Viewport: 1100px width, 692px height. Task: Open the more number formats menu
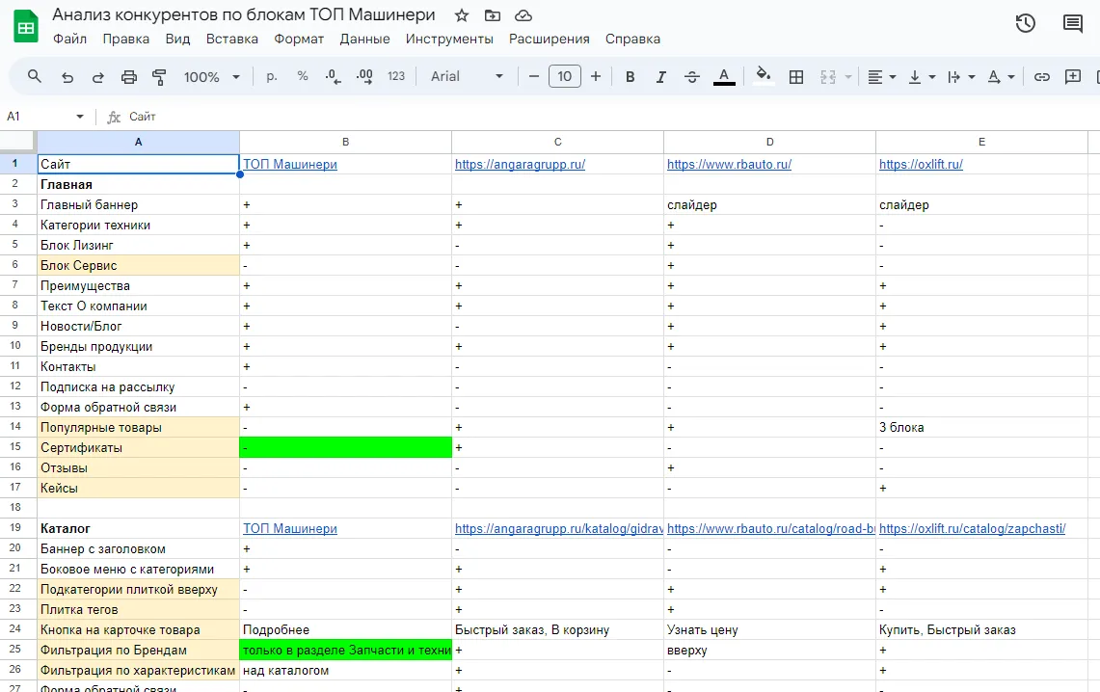(396, 76)
